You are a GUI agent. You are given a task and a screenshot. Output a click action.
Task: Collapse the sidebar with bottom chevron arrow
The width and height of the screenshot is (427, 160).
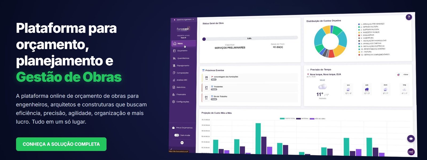coord(171,149)
